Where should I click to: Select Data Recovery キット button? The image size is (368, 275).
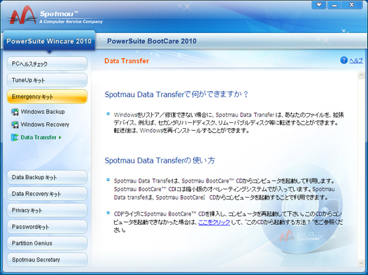pos(47,194)
